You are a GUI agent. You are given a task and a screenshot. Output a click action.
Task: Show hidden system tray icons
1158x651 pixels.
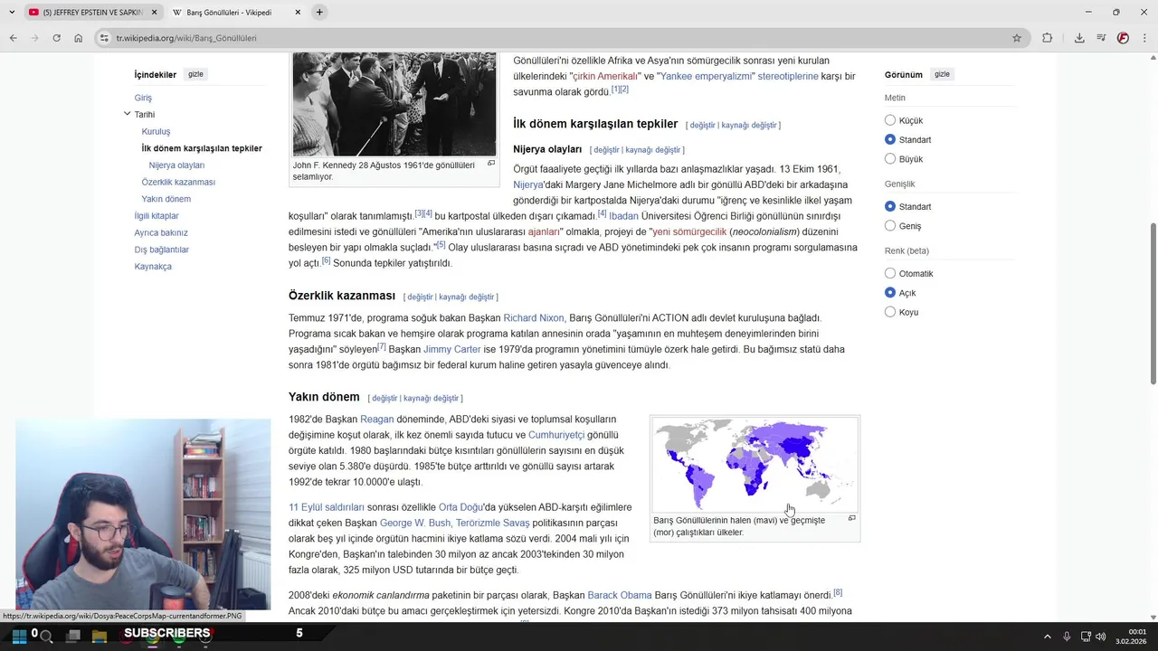tap(1048, 637)
